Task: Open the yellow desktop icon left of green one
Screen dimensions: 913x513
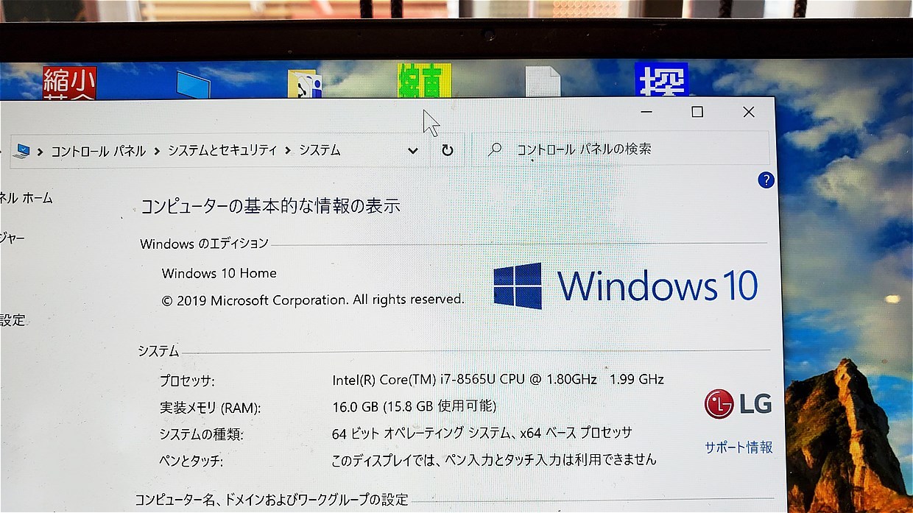Action: tap(305, 84)
